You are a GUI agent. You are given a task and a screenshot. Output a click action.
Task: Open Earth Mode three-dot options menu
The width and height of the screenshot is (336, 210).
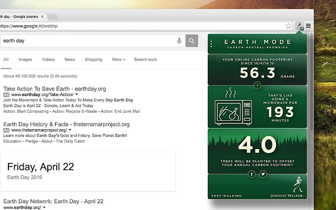[x=211, y=44]
